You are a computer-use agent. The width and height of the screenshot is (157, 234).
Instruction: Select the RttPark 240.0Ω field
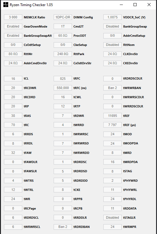(x=63, y=54)
